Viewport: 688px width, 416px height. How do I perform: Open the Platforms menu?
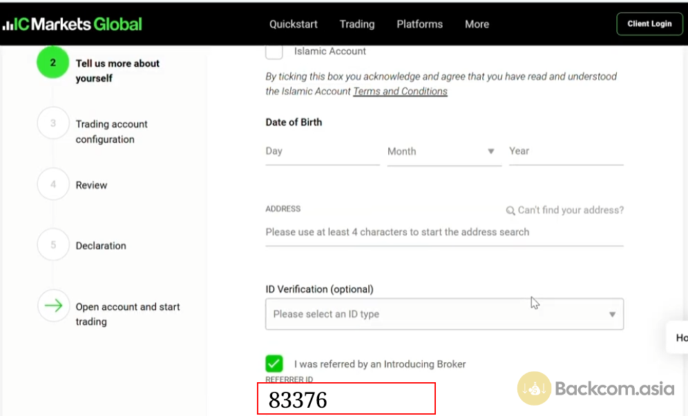coord(419,24)
